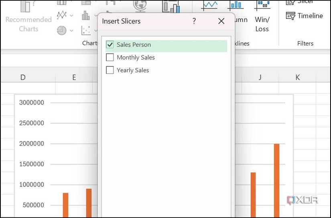Insert a pie chart from the ribbon
This screenshot has width=331, height=218.
62,30
